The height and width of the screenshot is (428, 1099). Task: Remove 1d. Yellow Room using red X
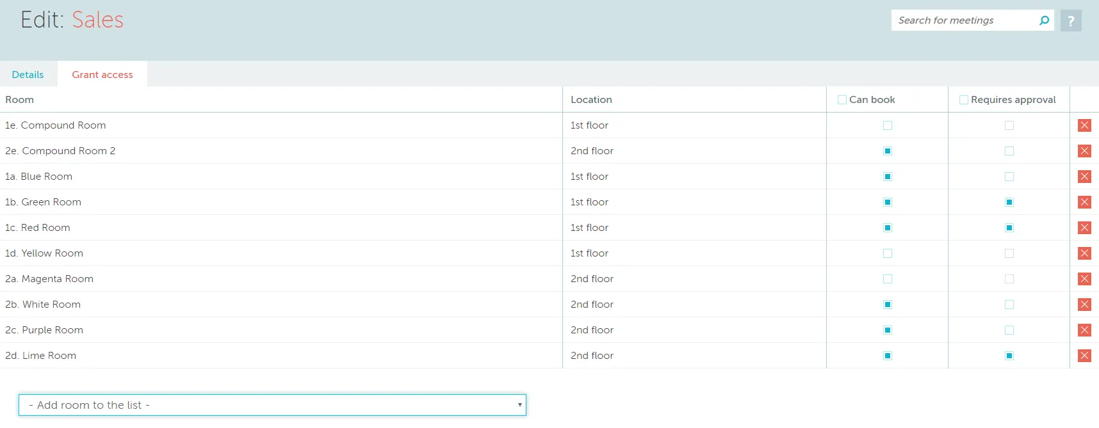click(x=1084, y=253)
